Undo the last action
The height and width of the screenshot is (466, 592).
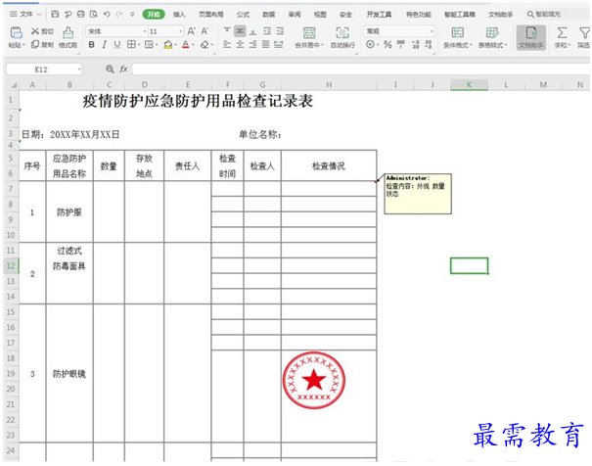(x=107, y=15)
